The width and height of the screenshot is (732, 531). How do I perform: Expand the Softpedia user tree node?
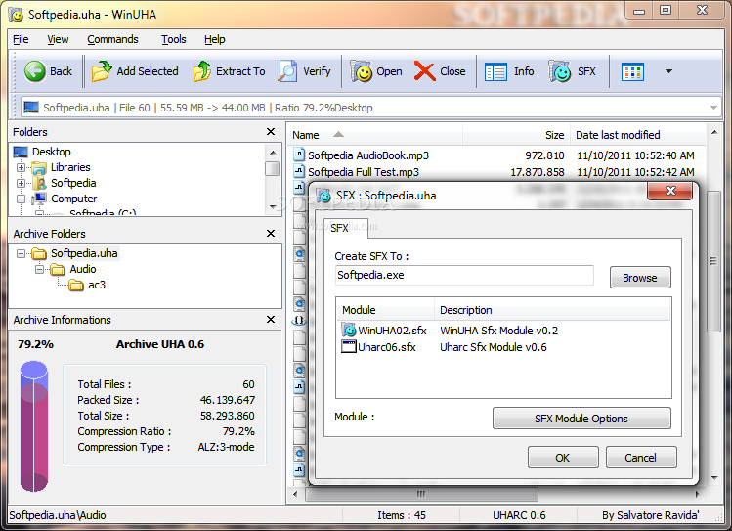(21, 183)
